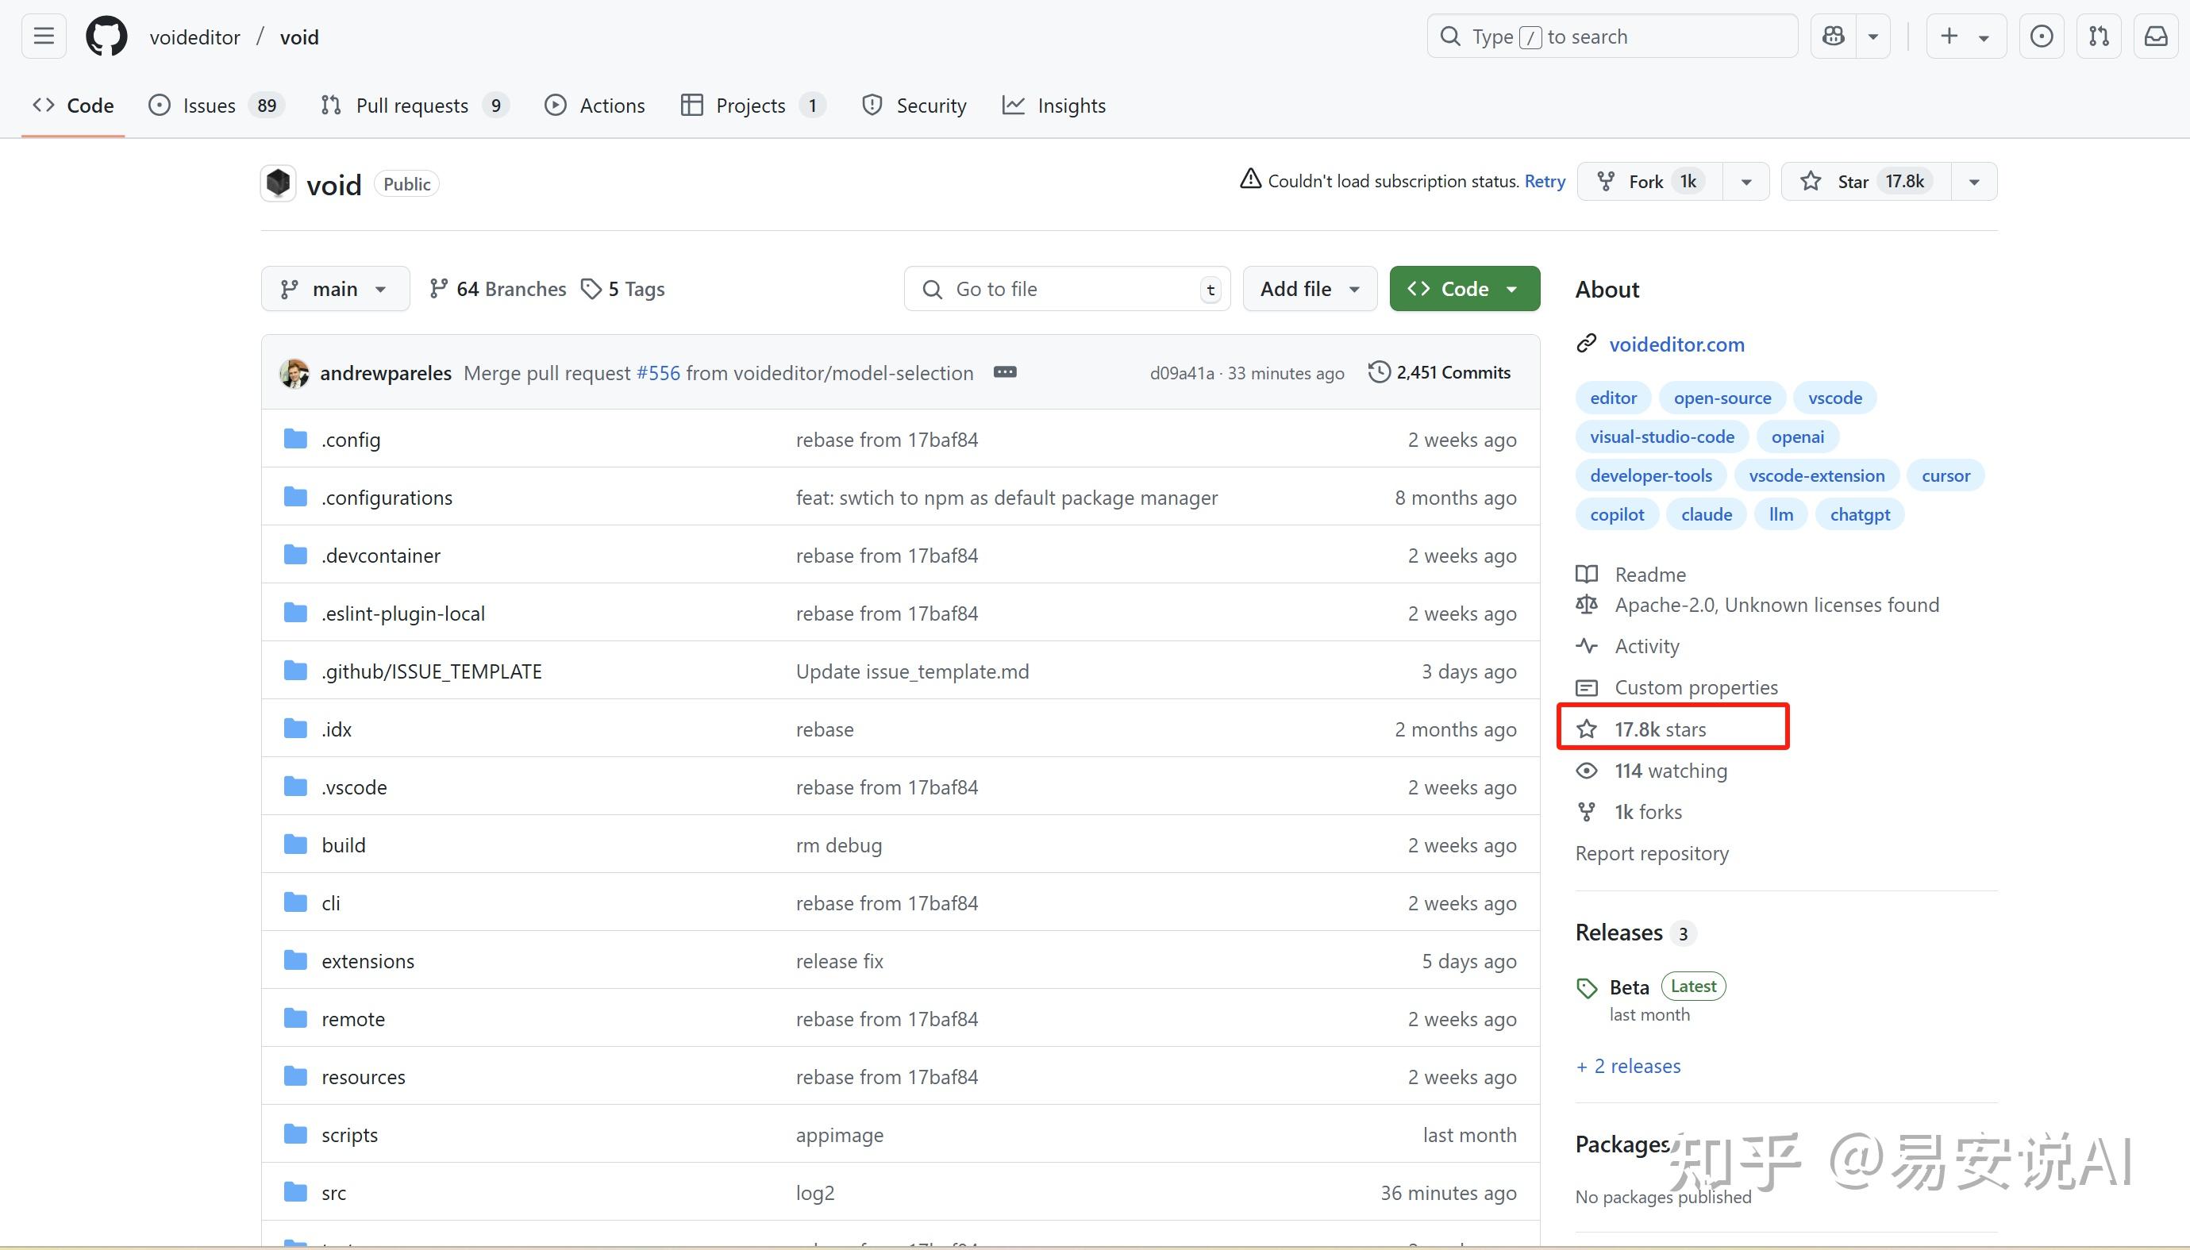Open the header pull requests icon
2190x1250 pixels.
point(2098,36)
